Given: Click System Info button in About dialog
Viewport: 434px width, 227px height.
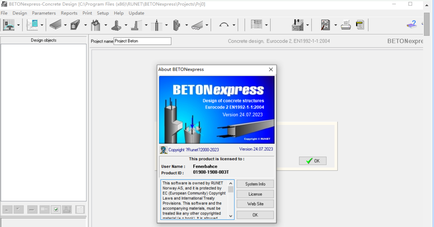Looking at the screenshot, I should click(255, 184).
